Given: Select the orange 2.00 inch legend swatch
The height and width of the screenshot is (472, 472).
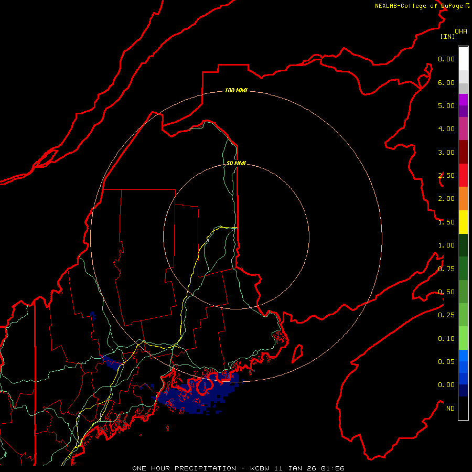Looking at the screenshot, I should click(x=463, y=198).
